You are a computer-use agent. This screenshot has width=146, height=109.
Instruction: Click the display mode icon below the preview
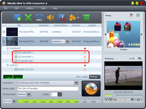click(x=132, y=100)
